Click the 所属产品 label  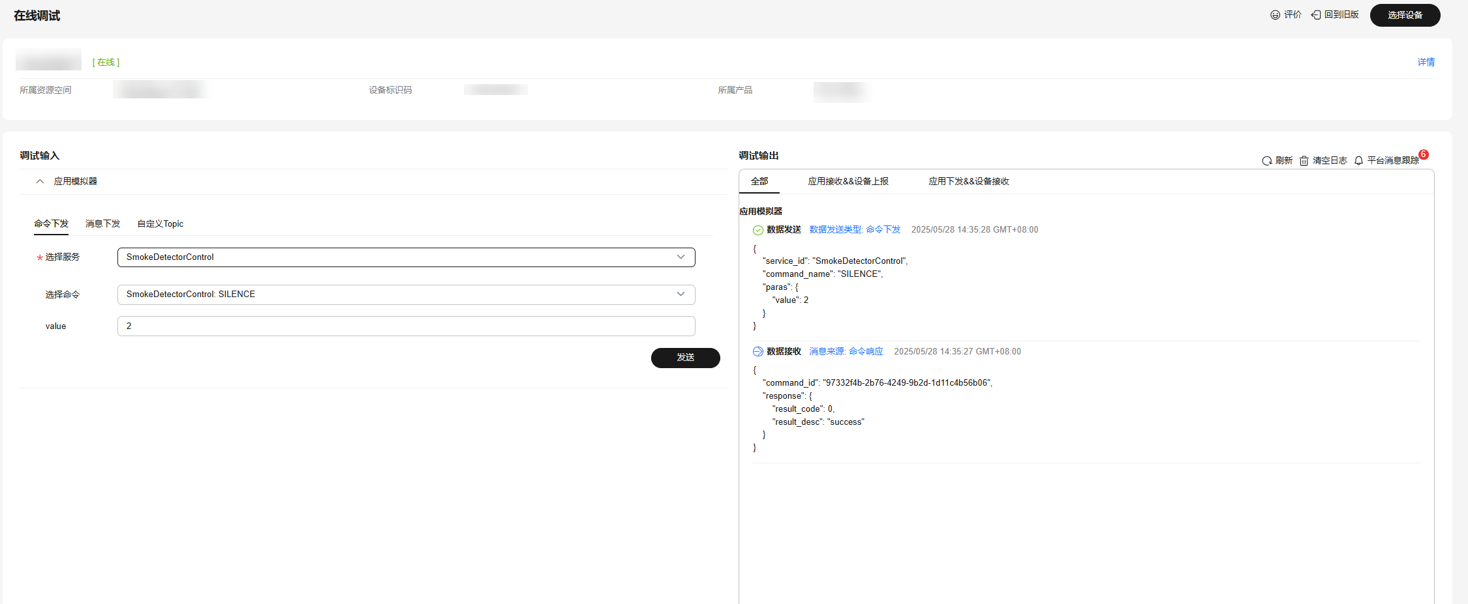[x=735, y=90]
